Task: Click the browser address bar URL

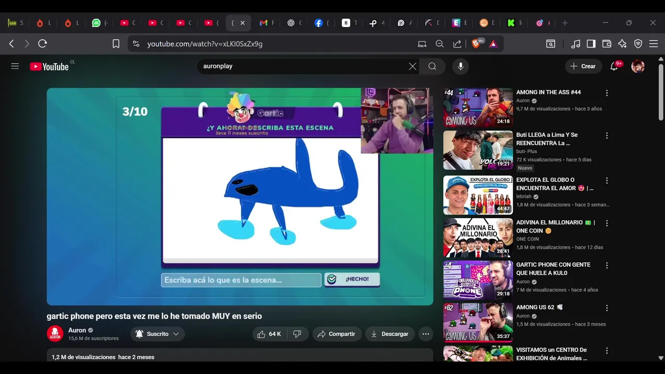Action: pos(205,44)
